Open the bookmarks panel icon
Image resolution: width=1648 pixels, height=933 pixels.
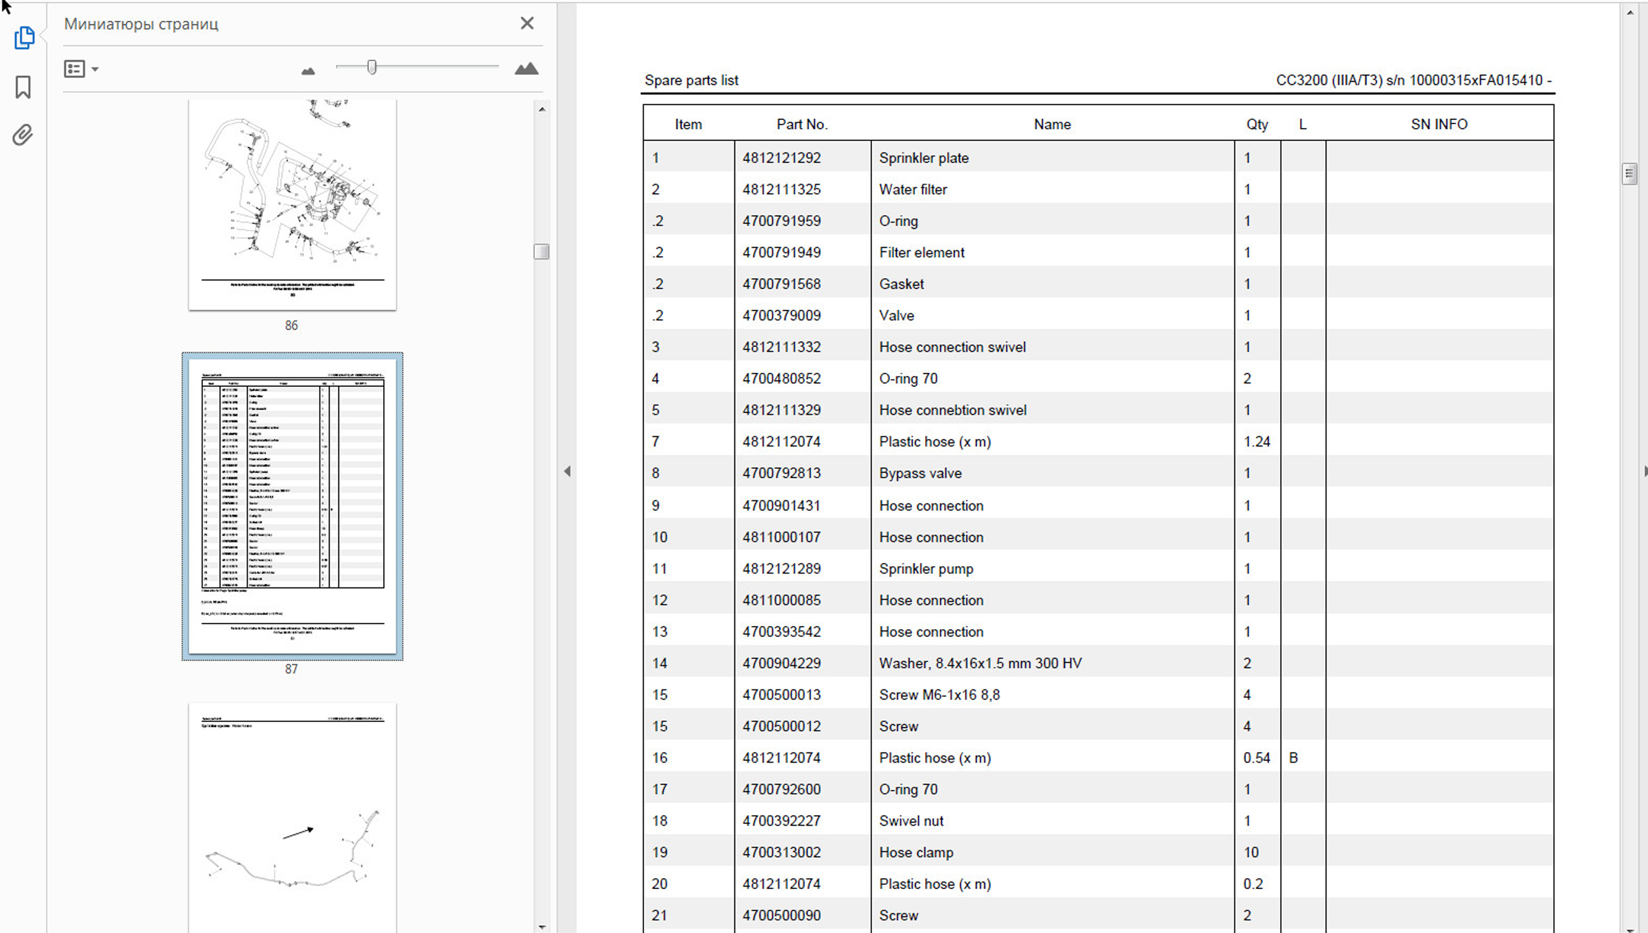pos(23,87)
